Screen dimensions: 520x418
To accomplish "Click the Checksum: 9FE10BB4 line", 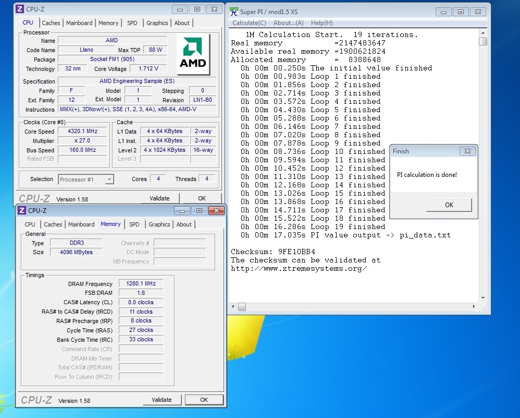I will [273, 252].
